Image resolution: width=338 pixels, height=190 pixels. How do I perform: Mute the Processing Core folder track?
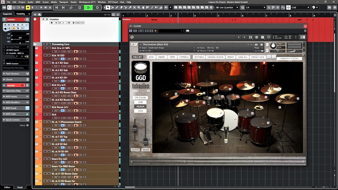(45, 44)
